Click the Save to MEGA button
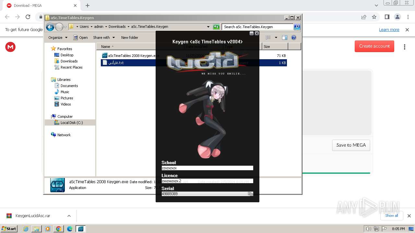 pos(351,145)
